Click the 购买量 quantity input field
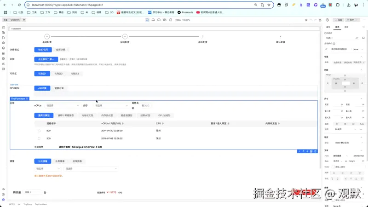 tap(32, 192)
